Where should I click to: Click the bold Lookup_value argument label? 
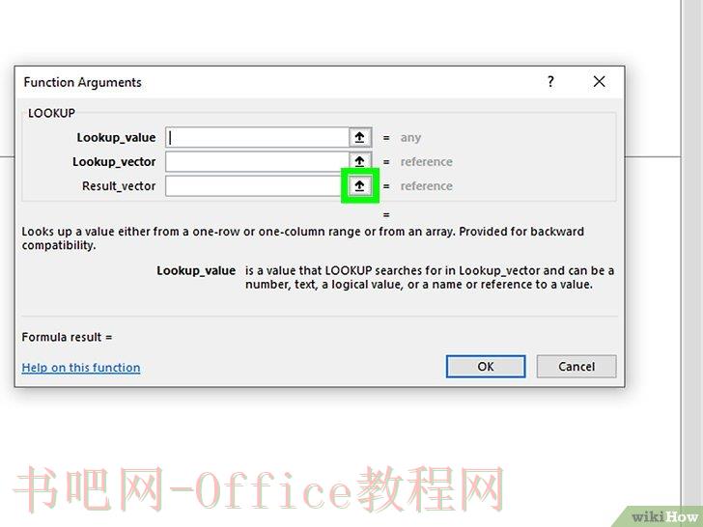pos(116,138)
